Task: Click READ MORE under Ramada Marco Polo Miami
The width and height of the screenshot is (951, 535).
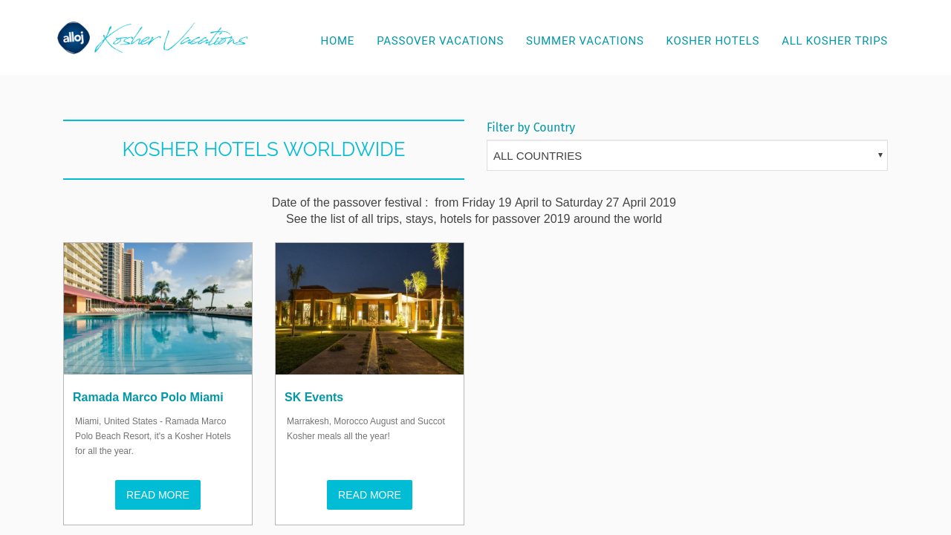Action: click(x=158, y=495)
